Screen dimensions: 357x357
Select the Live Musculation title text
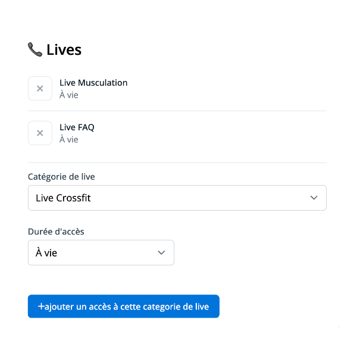(x=93, y=83)
